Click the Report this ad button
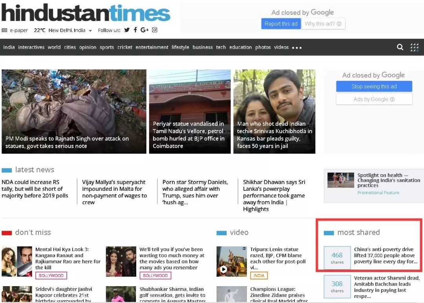This screenshot has width=424, height=303. point(281,24)
